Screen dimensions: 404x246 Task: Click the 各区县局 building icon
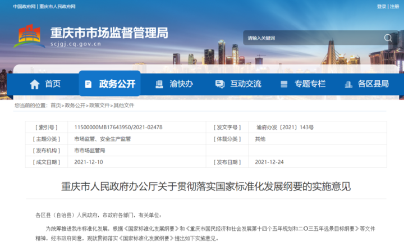click(x=348, y=84)
